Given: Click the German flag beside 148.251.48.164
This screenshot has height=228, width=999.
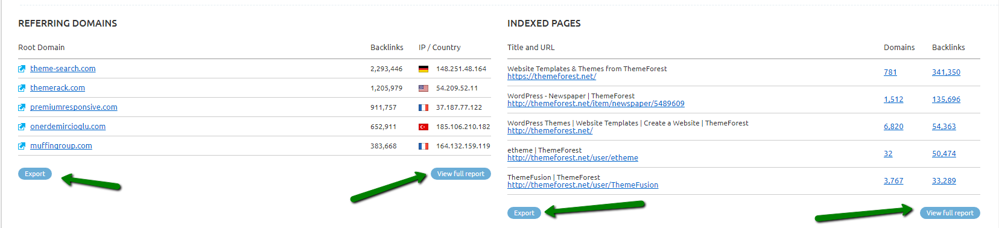Looking at the screenshot, I should (x=423, y=69).
